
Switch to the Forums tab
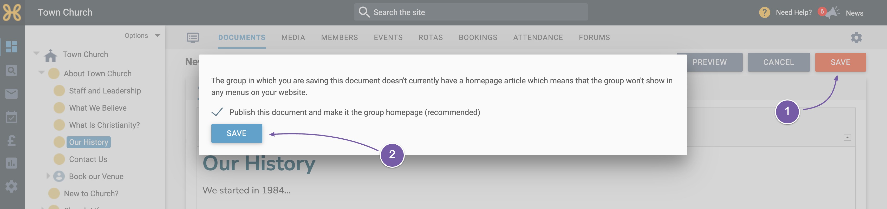pyautogui.click(x=594, y=37)
